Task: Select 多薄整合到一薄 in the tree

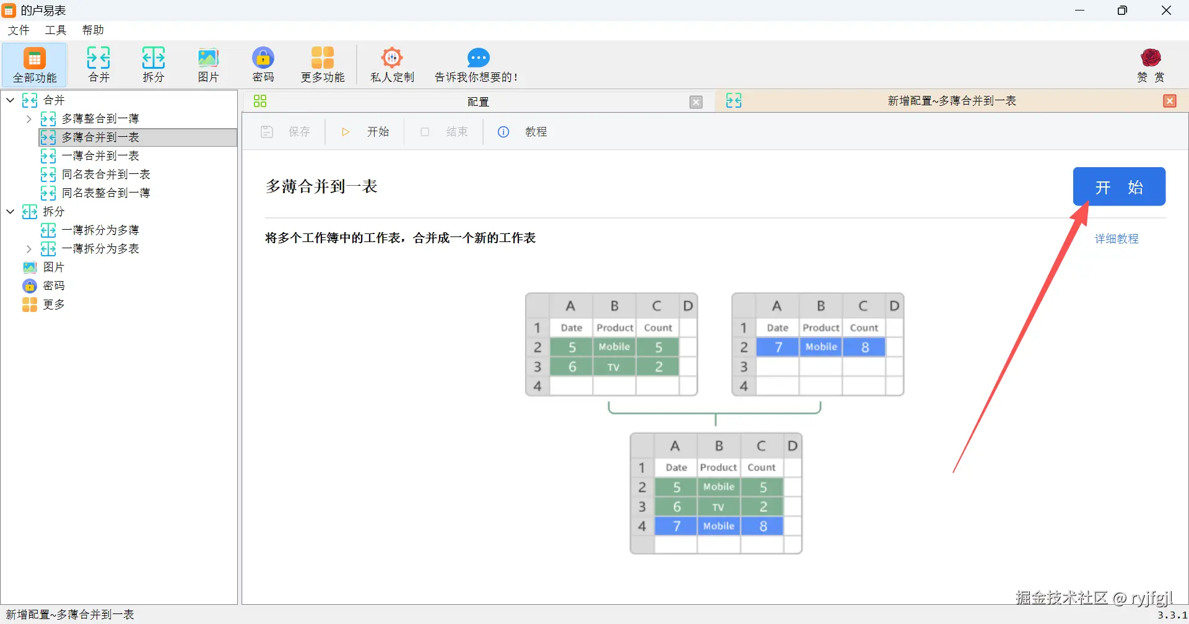Action: point(100,119)
